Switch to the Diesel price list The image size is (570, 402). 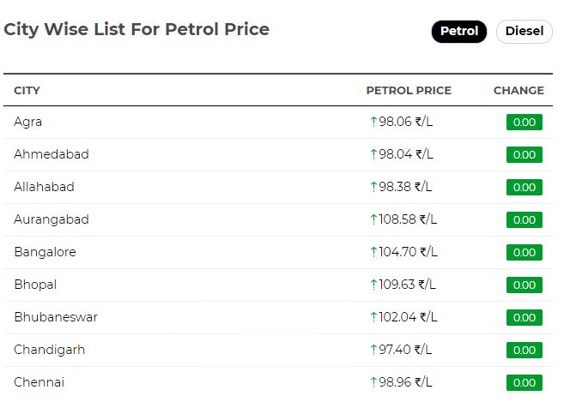click(x=525, y=31)
